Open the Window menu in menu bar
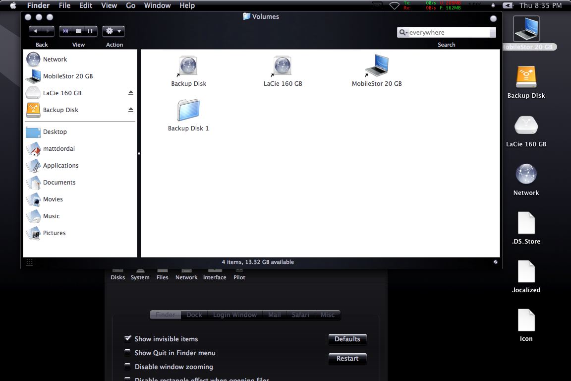The width and height of the screenshot is (571, 381). pyautogui.click(x=157, y=5)
